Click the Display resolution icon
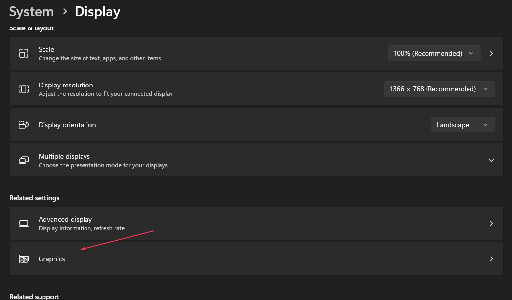 click(24, 89)
